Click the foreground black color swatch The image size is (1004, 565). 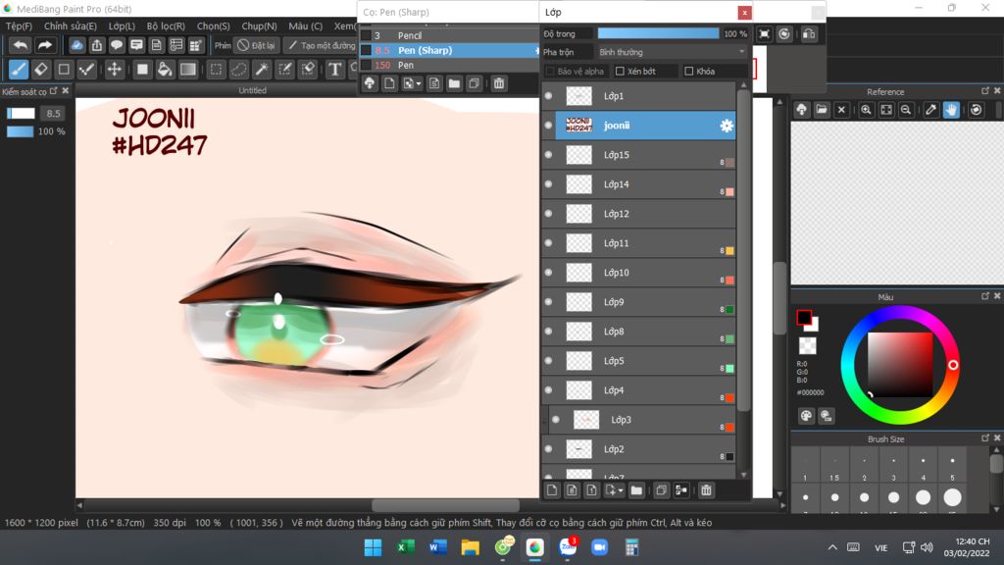pyautogui.click(x=804, y=317)
